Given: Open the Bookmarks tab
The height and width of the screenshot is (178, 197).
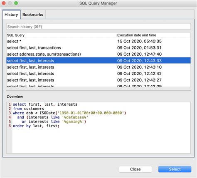Looking at the screenshot, I should (x=33, y=15).
